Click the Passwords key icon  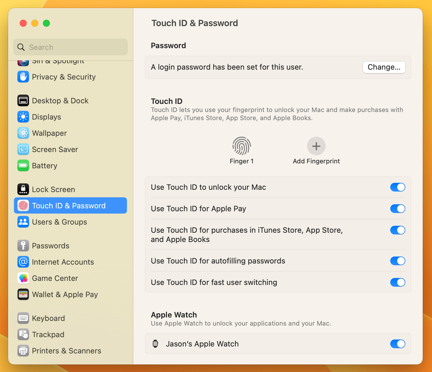23,246
